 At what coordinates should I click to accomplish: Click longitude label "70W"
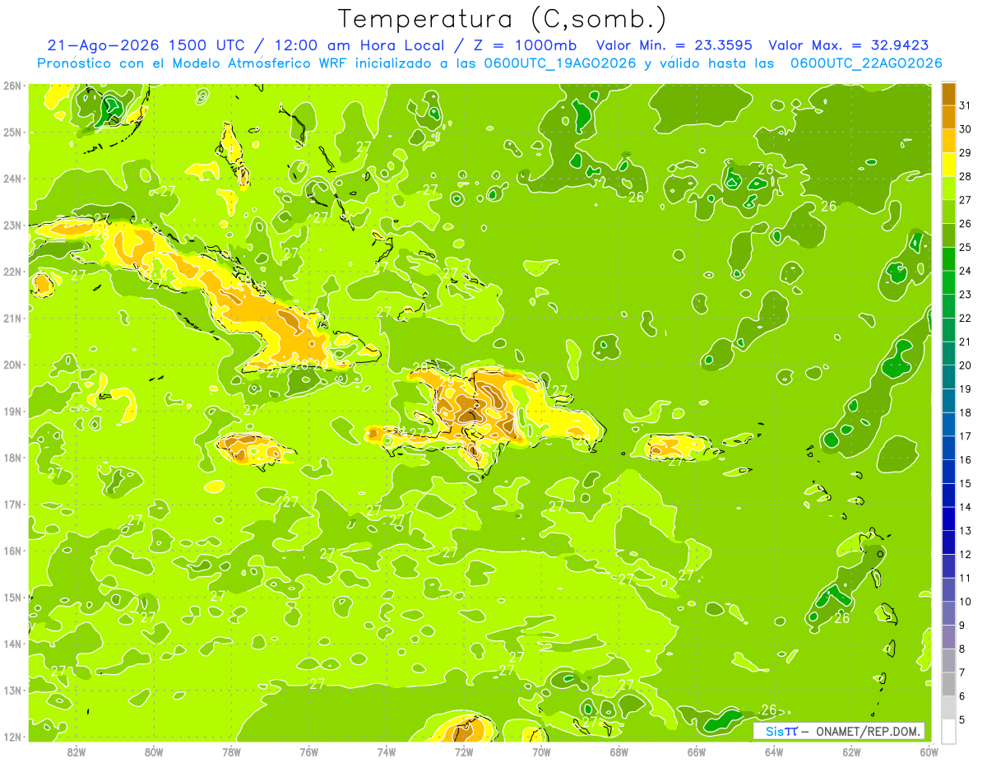(x=541, y=751)
